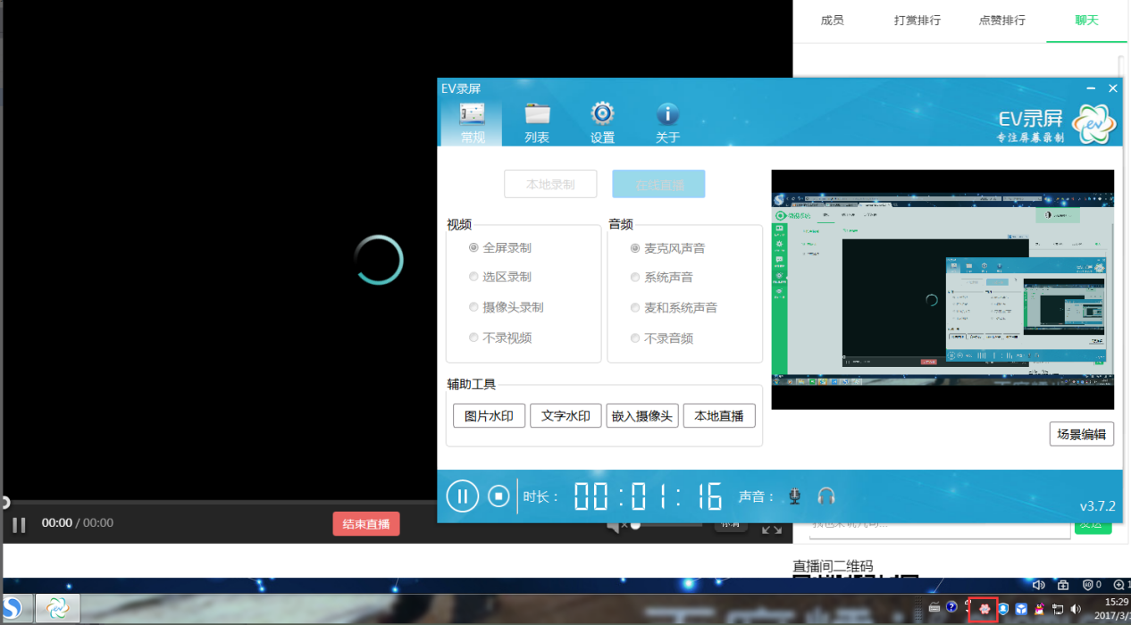The height and width of the screenshot is (625, 1131).
Task: Select 麦和系统声音 audio option
Action: click(674, 308)
